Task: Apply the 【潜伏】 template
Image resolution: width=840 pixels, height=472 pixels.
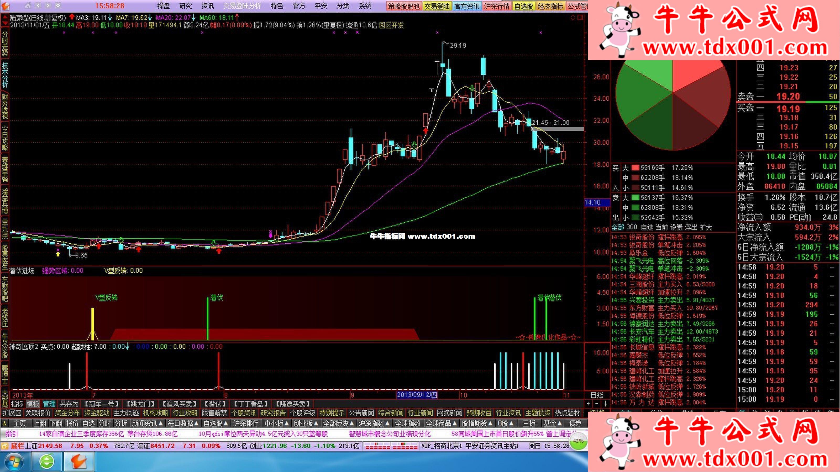Action: [215, 404]
